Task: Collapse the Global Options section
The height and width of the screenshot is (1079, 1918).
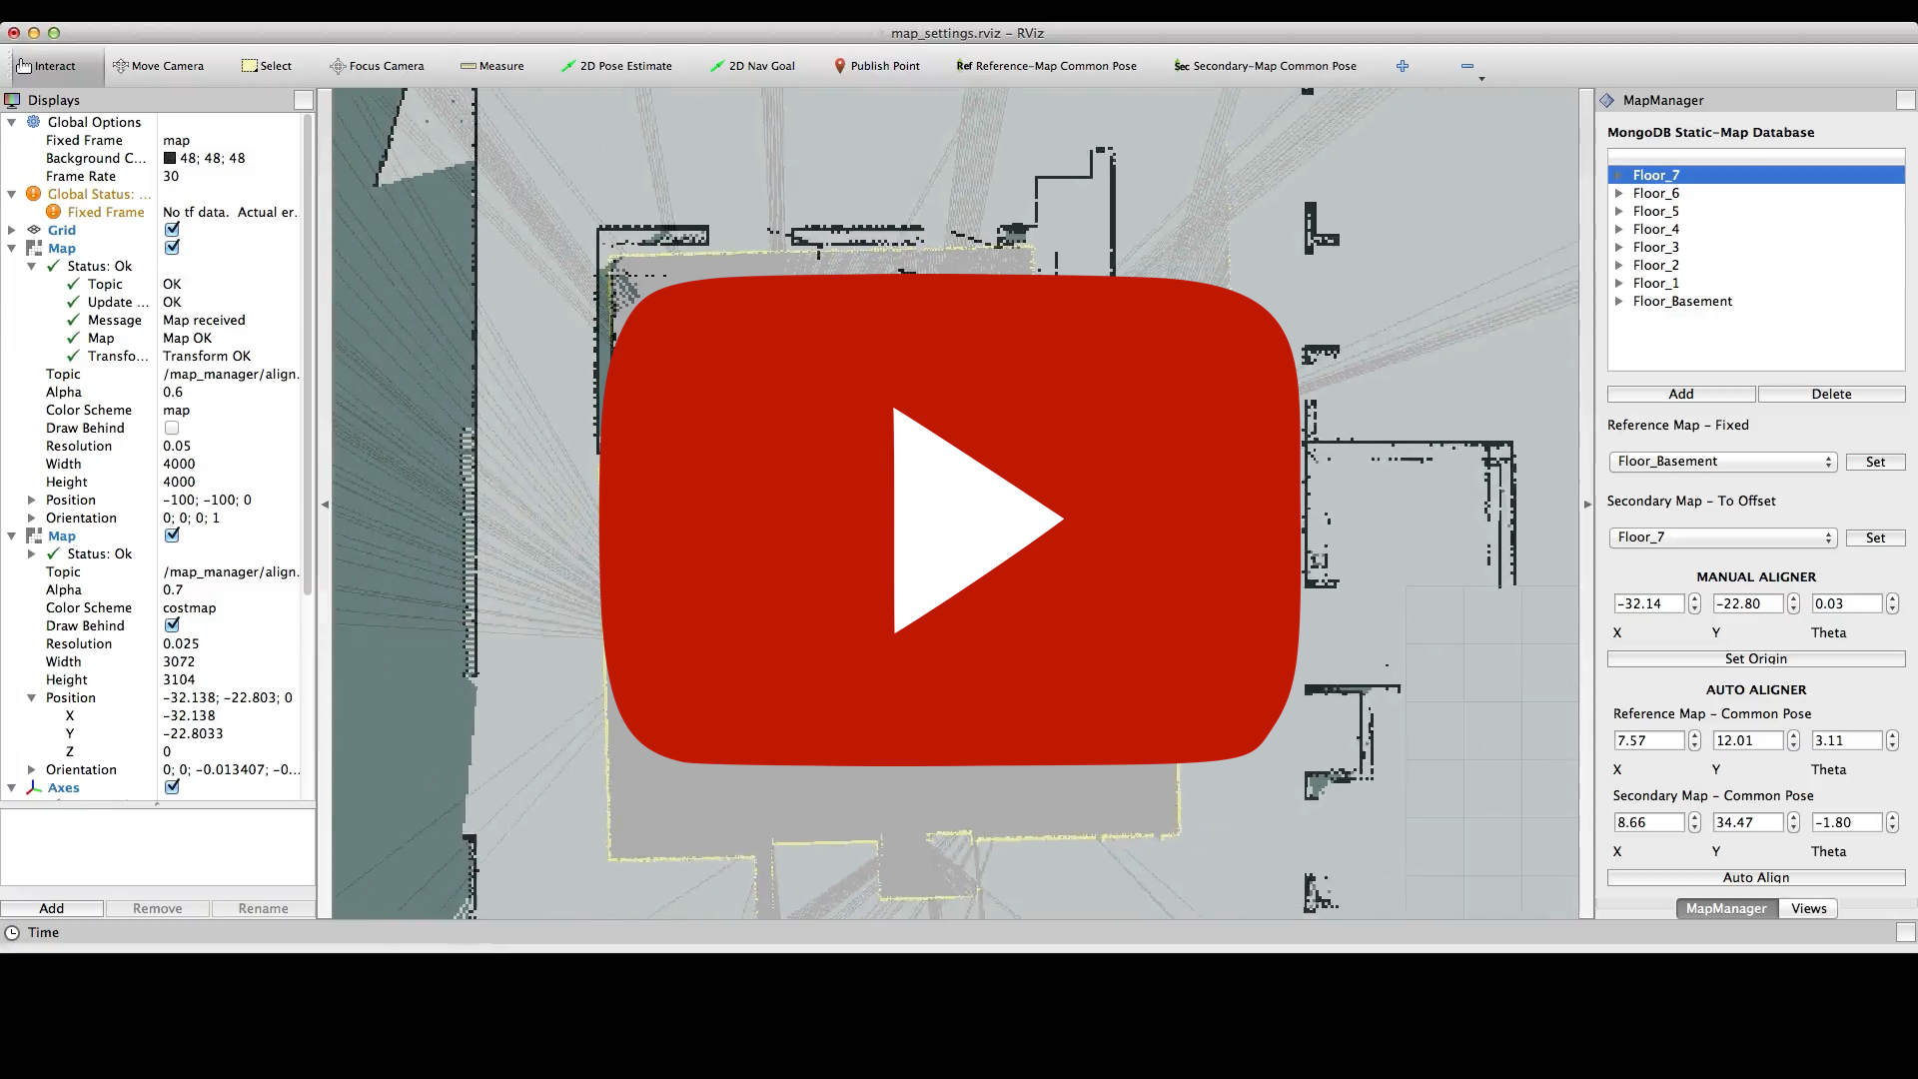Action: click(x=12, y=122)
